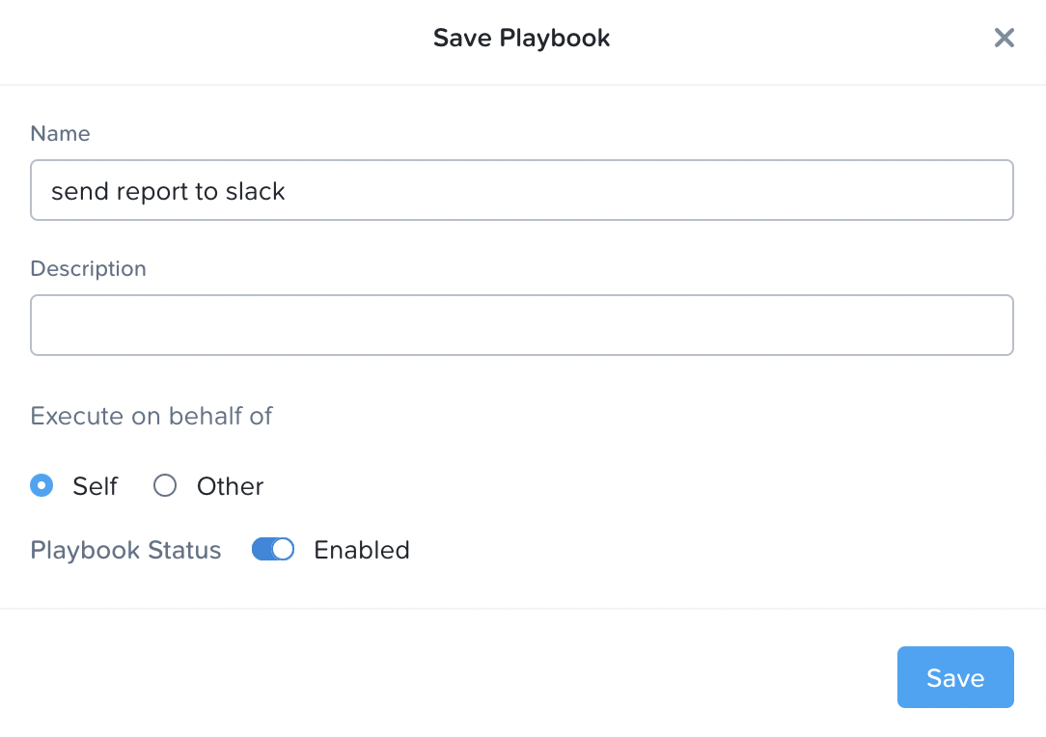Viewport: 1046px width, 737px height.
Task: Click the "Name" field label
Action: click(x=60, y=134)
